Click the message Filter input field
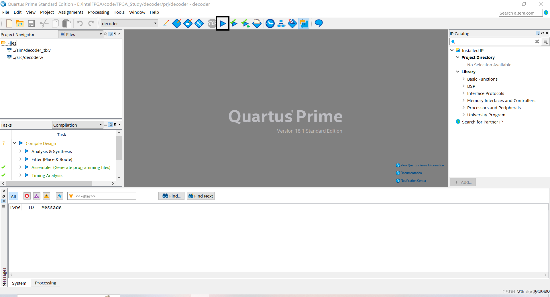Viewport: 550px width, 297px height. click(x=102, y=196)
